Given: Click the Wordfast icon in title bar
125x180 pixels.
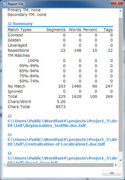Looking at the screenshot, I should (4, 4).
